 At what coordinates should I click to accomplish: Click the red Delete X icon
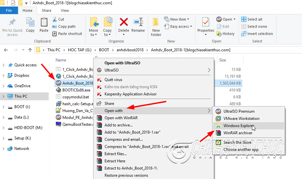pos(124,22)
